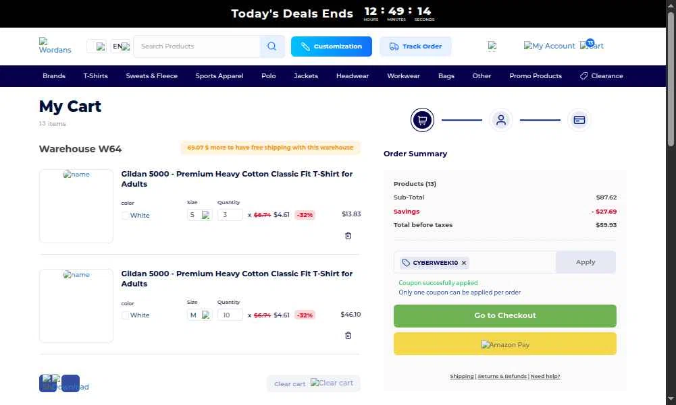Viewport: 676px width, 405px height.
Task: Click the account step icon in progress
Action: pos(500,120)
